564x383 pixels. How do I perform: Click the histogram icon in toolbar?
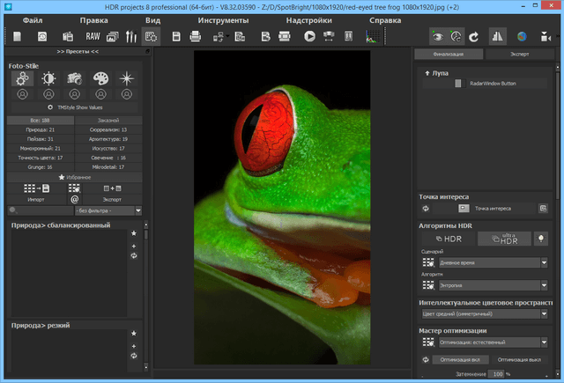(x=371, y=36)
